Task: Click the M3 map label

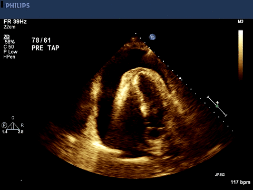Action: pyautogui.click(x=240, y=22)
